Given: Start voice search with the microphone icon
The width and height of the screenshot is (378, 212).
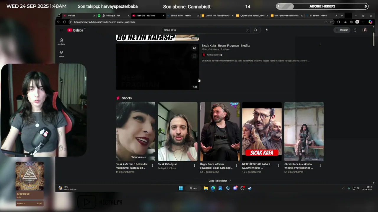Looking at the screenshot, I should pos(267,30).
